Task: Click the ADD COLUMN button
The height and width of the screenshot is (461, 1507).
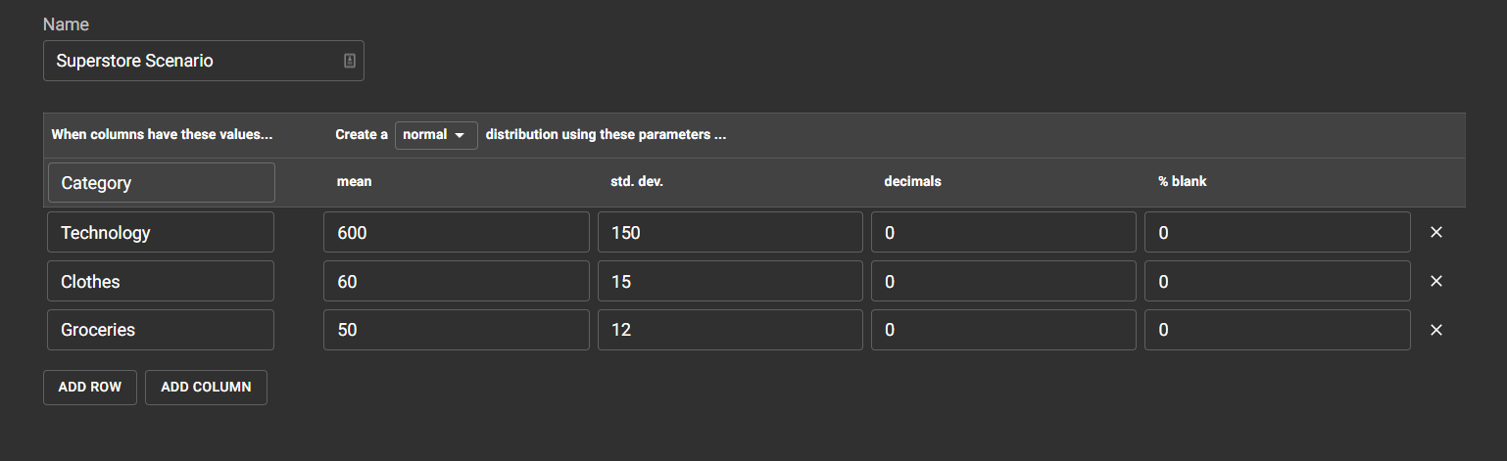Action: [x=206, y=388]
